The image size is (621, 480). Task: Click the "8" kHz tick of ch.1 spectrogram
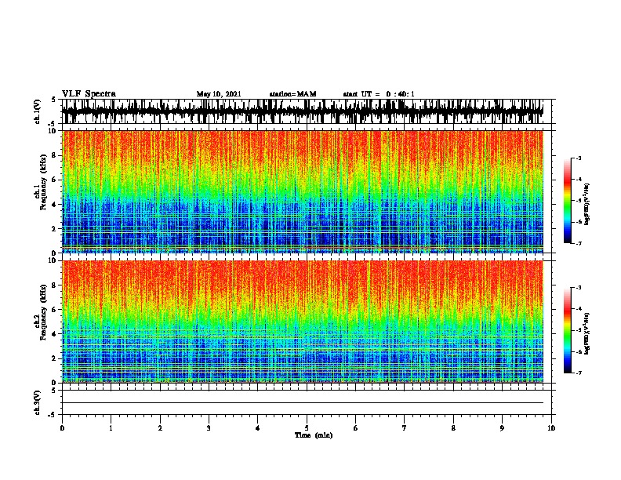tap(55, 155)
